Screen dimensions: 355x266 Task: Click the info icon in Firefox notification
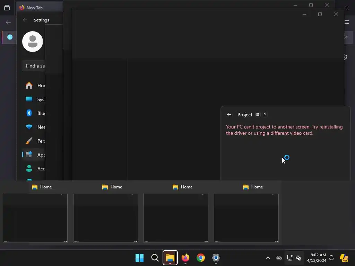click(10, 37)
